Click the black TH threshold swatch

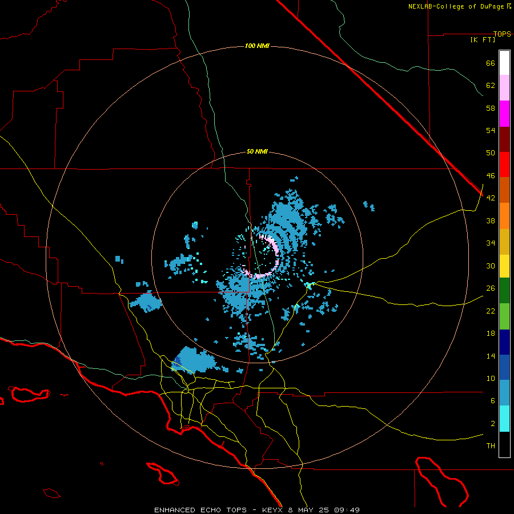pos(504,444)
